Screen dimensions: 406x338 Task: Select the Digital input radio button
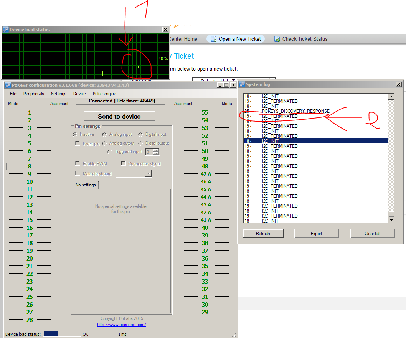coord(140,135)
